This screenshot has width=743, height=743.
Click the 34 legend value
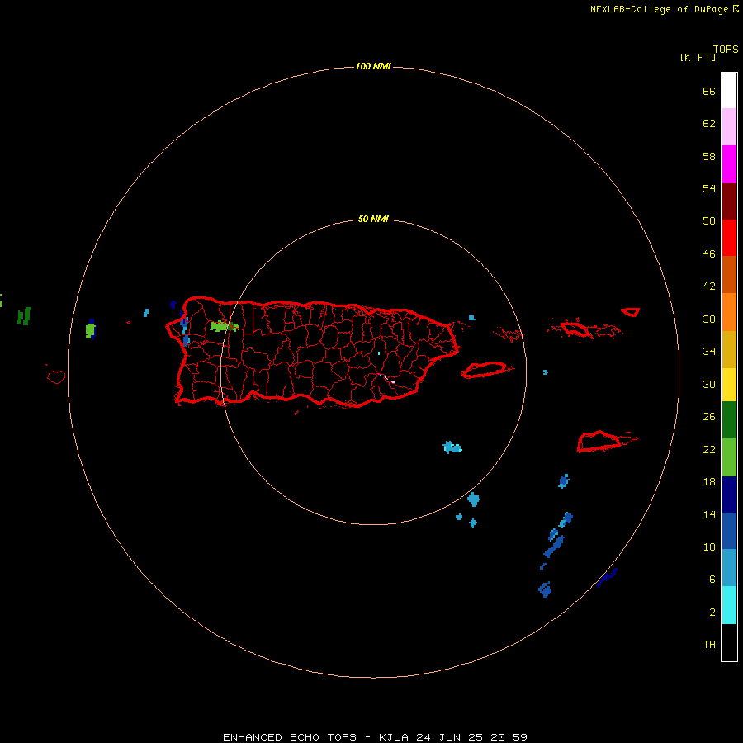pyautogui.click(x=709, y=351)
